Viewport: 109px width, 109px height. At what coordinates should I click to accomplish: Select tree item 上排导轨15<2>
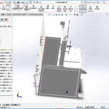pos(6,82)
